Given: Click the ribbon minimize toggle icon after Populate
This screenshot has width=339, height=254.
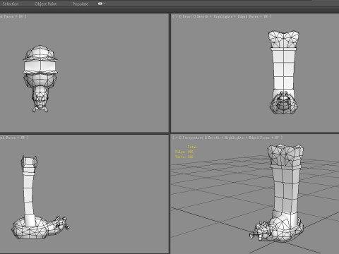Looking at the screenshot, I should [x=100, y=4].
